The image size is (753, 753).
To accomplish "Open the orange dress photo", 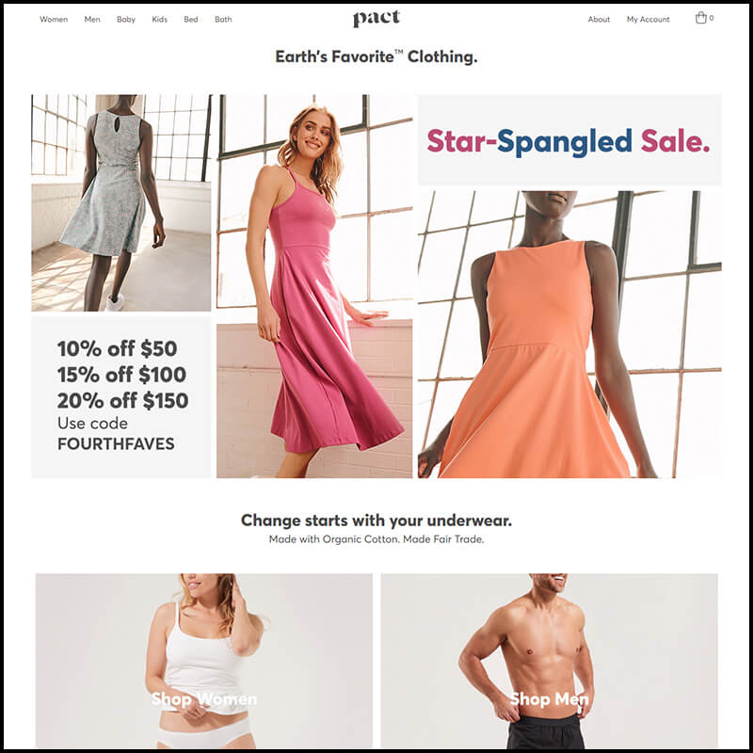I will coord(569,334).
